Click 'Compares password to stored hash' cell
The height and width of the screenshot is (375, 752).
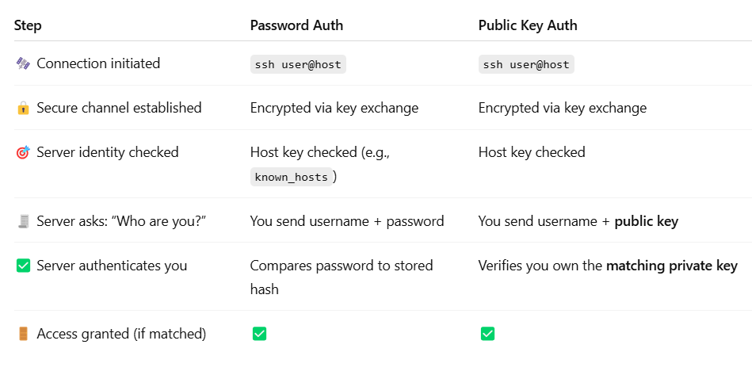point(341,266)
